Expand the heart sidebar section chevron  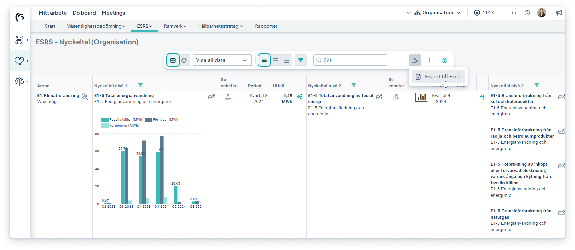(x=27, y=61)
